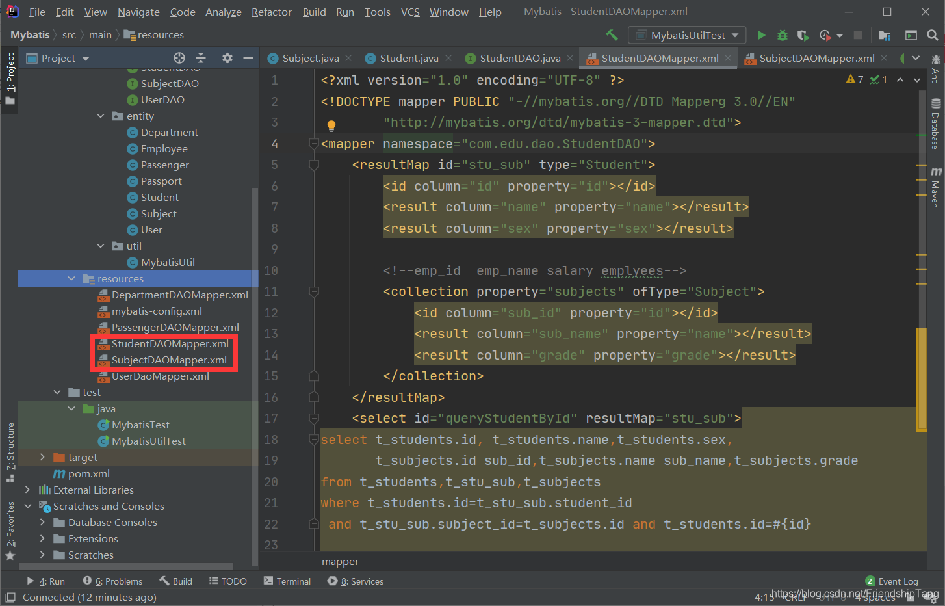This screenshot has height=606, width=945.
Task: Open the Run tool window button
Action: tap(45, 581)
